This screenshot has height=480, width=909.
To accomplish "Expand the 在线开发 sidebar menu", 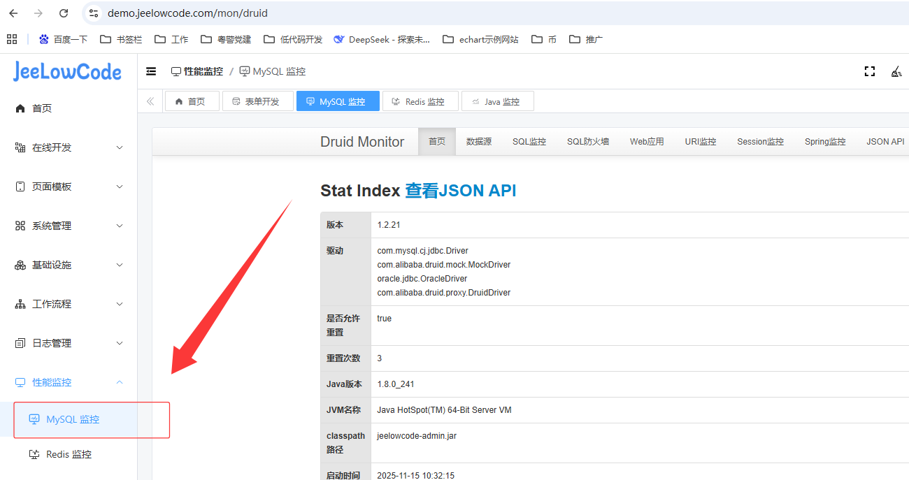I will pos(69,147).
